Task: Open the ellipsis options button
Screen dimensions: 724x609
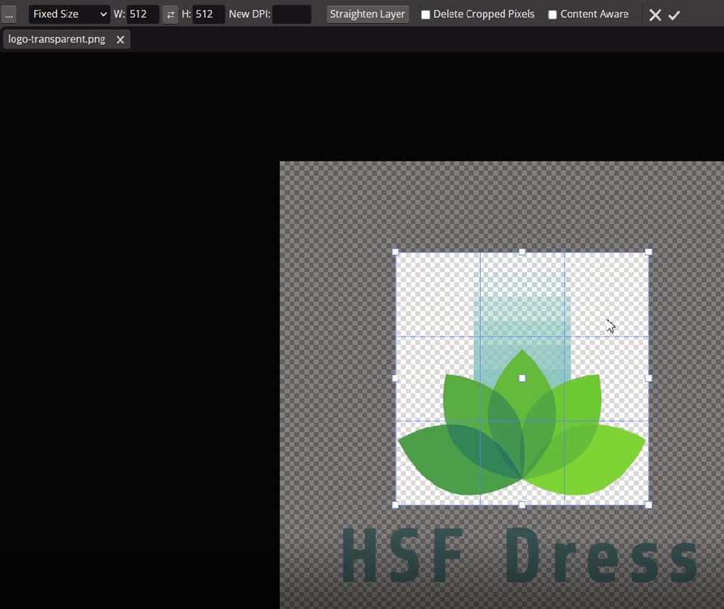Action: point(9,14)
